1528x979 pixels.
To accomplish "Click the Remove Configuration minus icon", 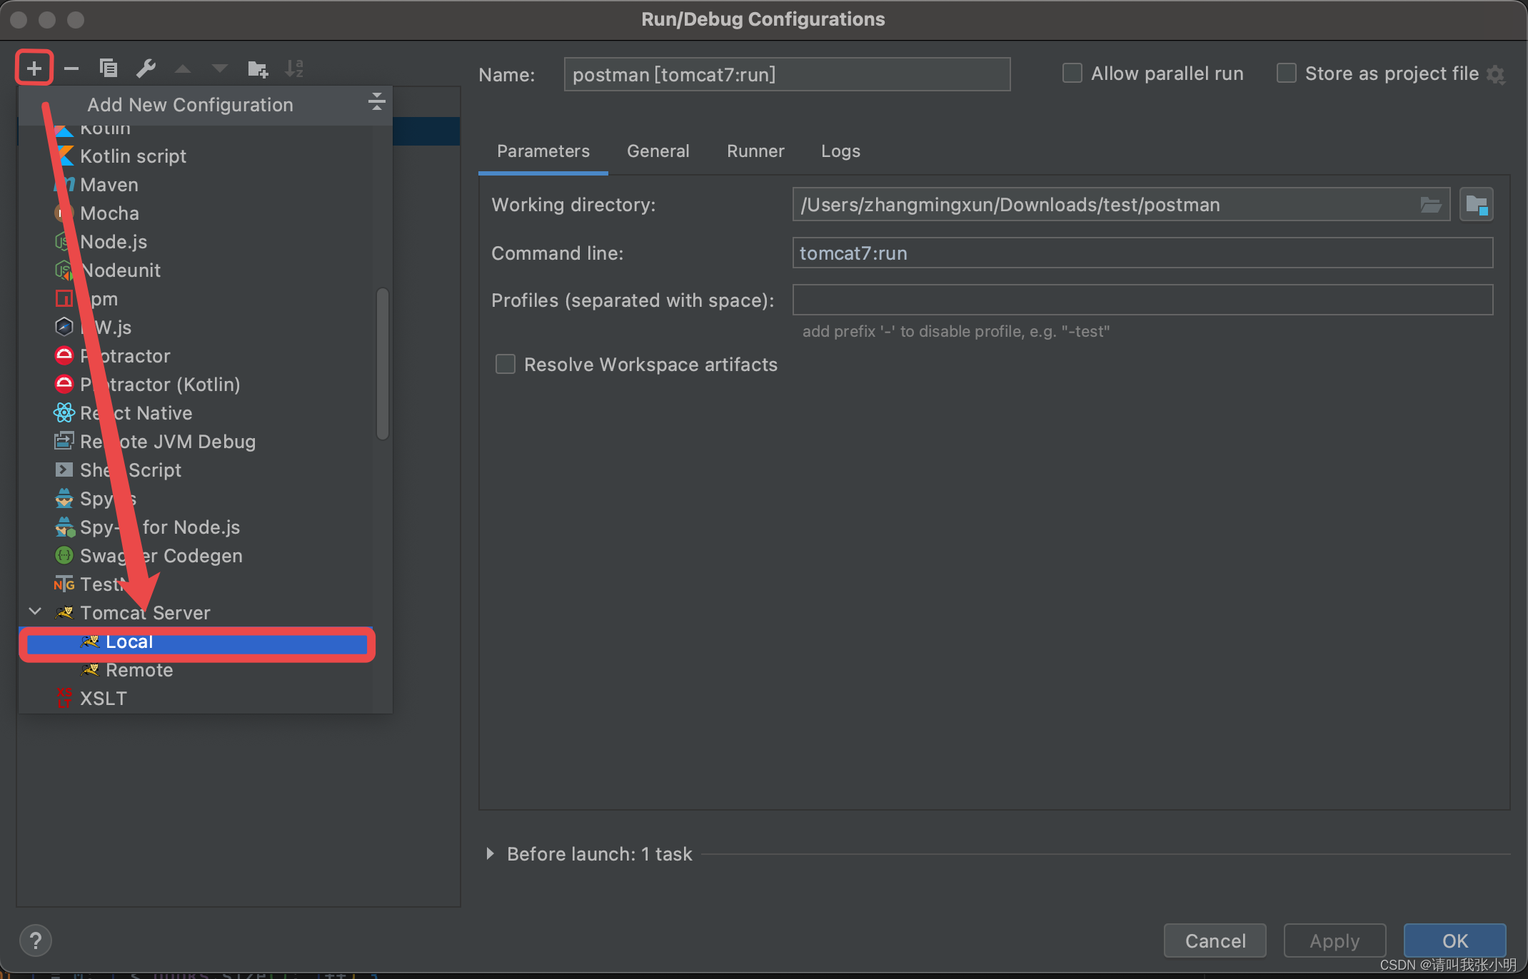I will (71, 69).
